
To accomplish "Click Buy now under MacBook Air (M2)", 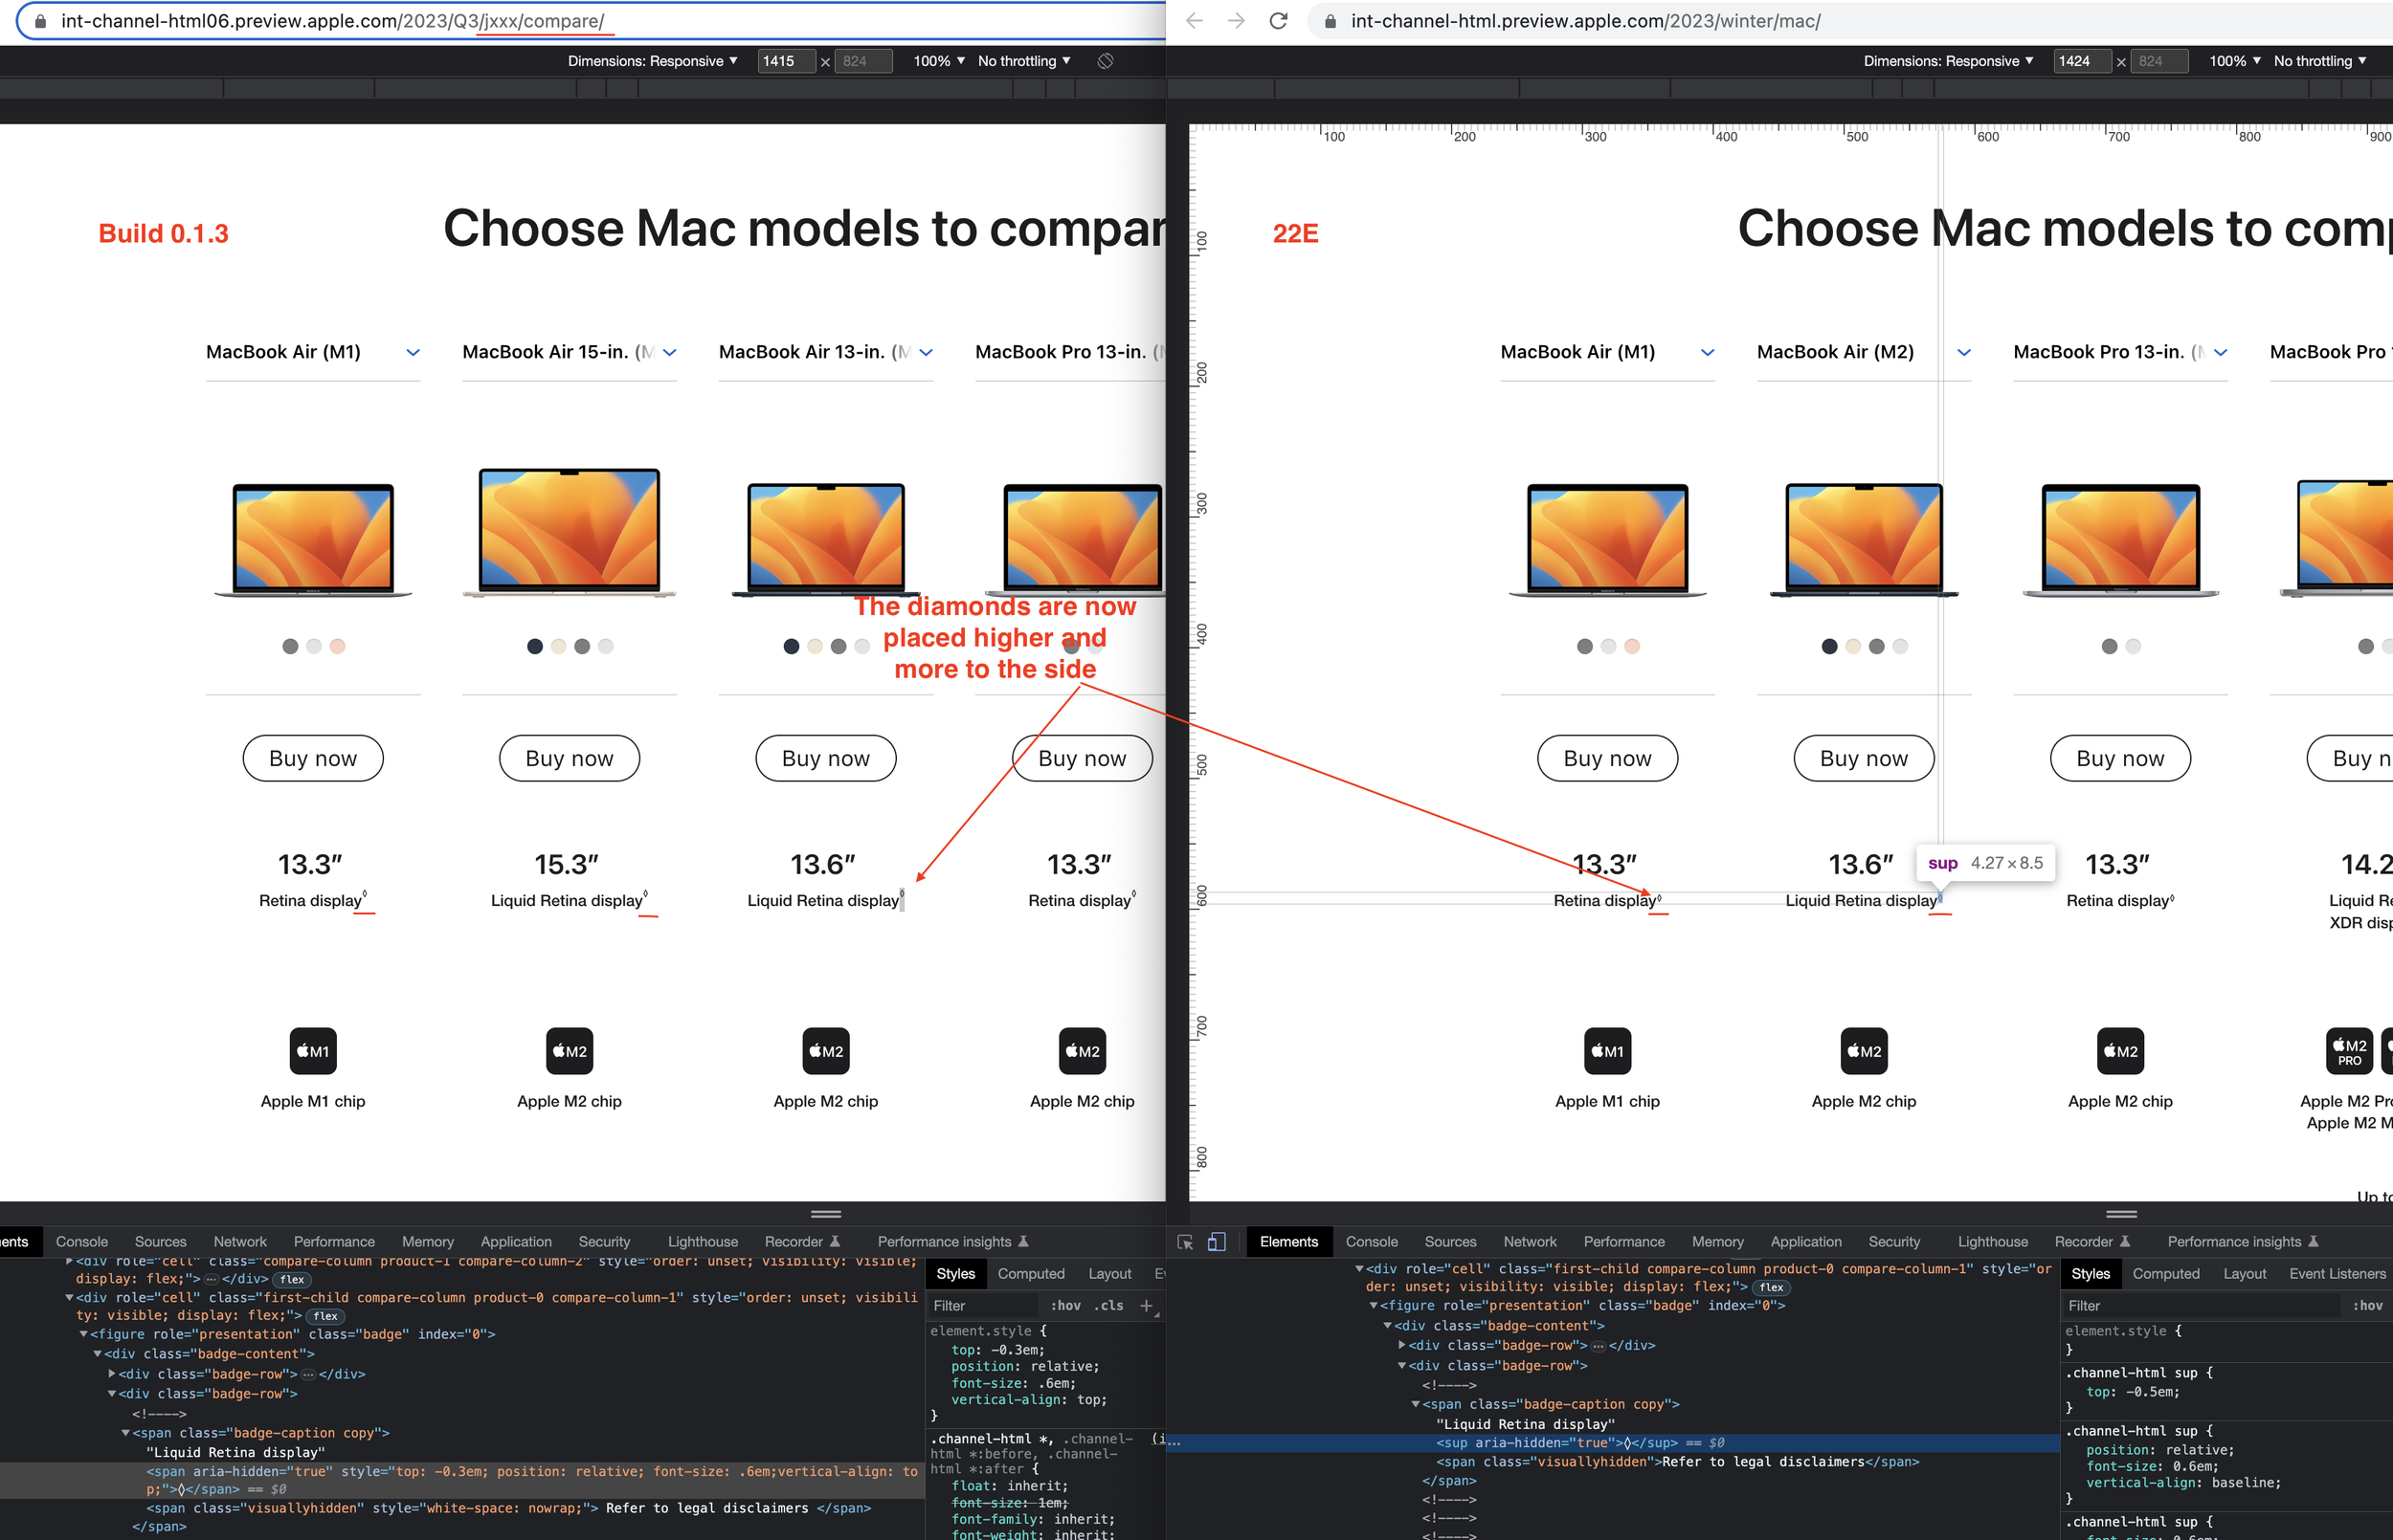I will (1863, 758).
